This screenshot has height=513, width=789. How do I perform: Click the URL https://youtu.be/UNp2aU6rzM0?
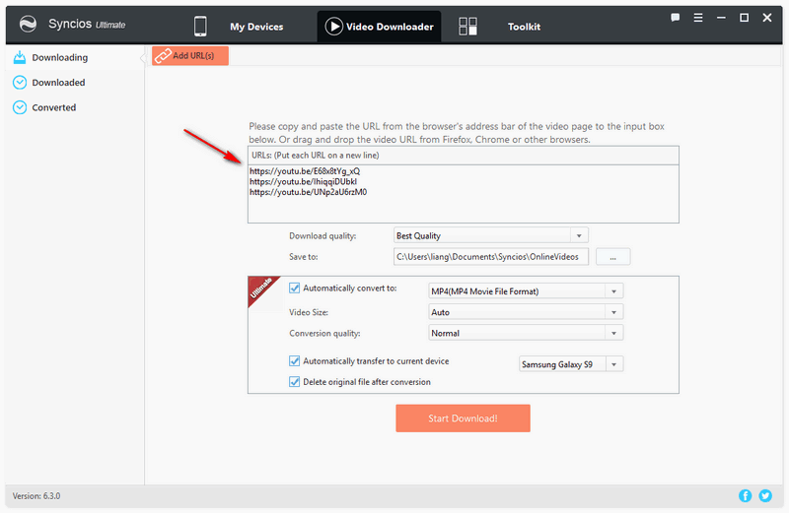coord(308,192)
